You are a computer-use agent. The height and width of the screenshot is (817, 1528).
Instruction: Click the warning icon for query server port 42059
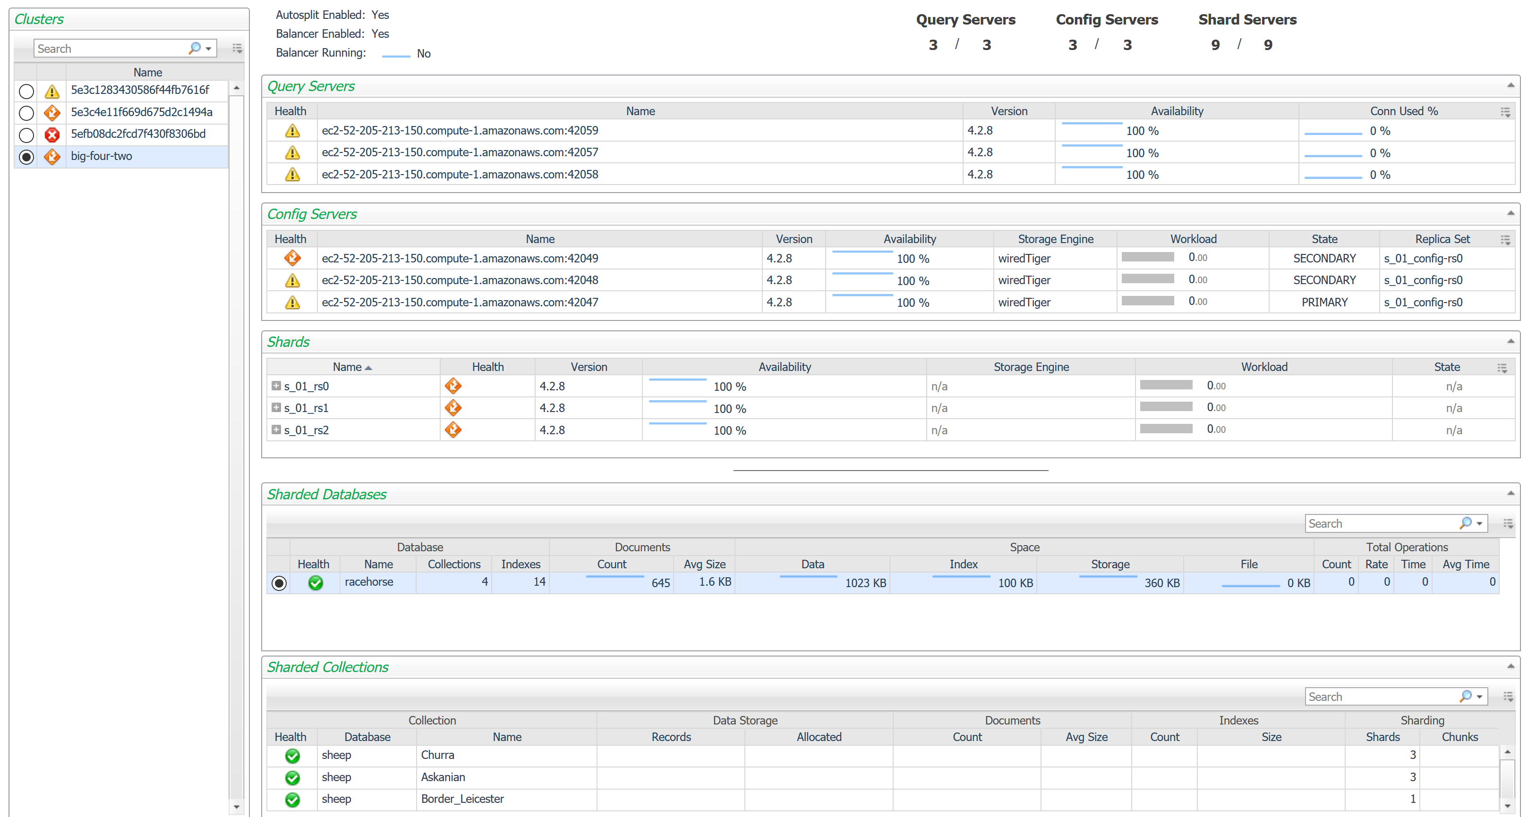(292, 130)
